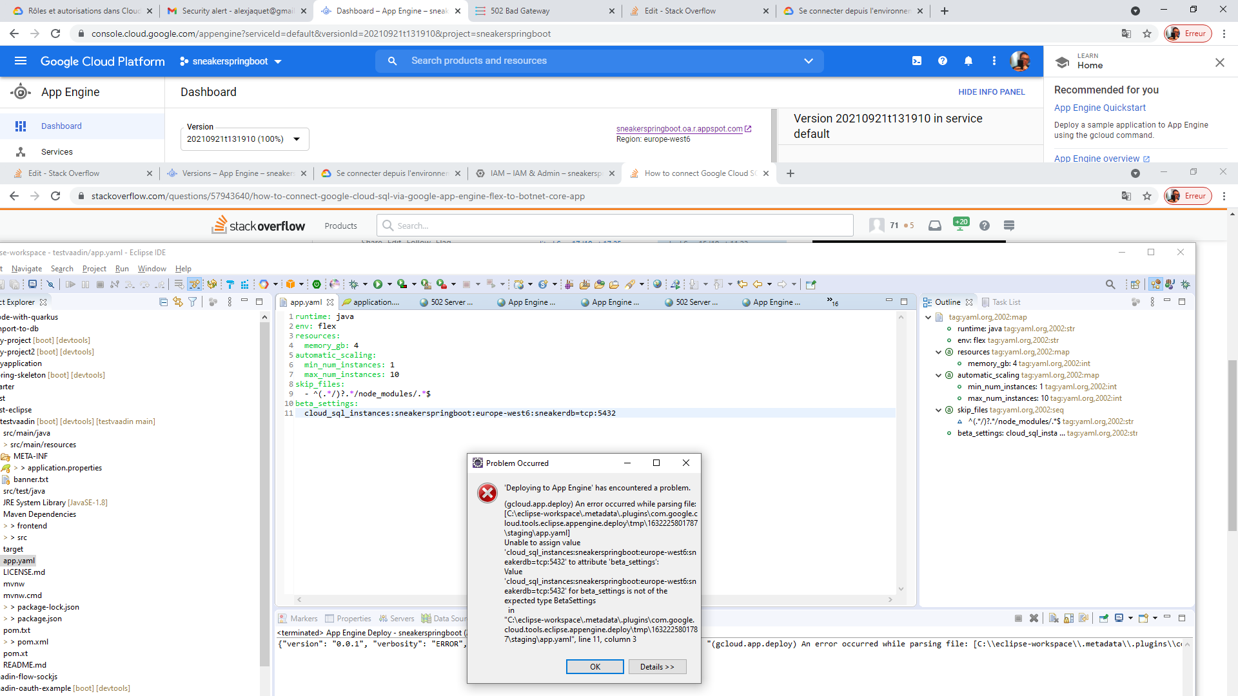Click the Eclipse toolbar search magnifier icon
The width and height of the screenshot is (1238, 696).
coord(1110,284)
